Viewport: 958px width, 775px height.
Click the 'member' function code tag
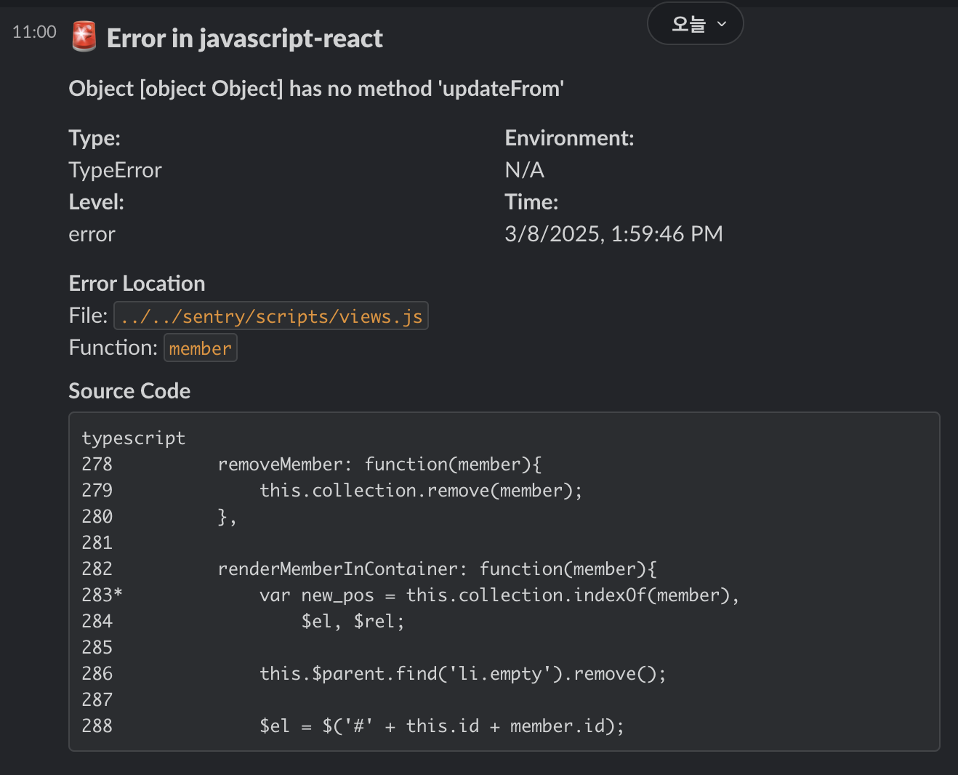point(201,348)
